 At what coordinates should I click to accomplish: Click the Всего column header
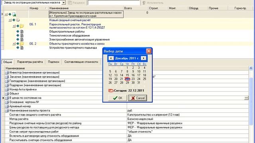(x=136, y=8)
